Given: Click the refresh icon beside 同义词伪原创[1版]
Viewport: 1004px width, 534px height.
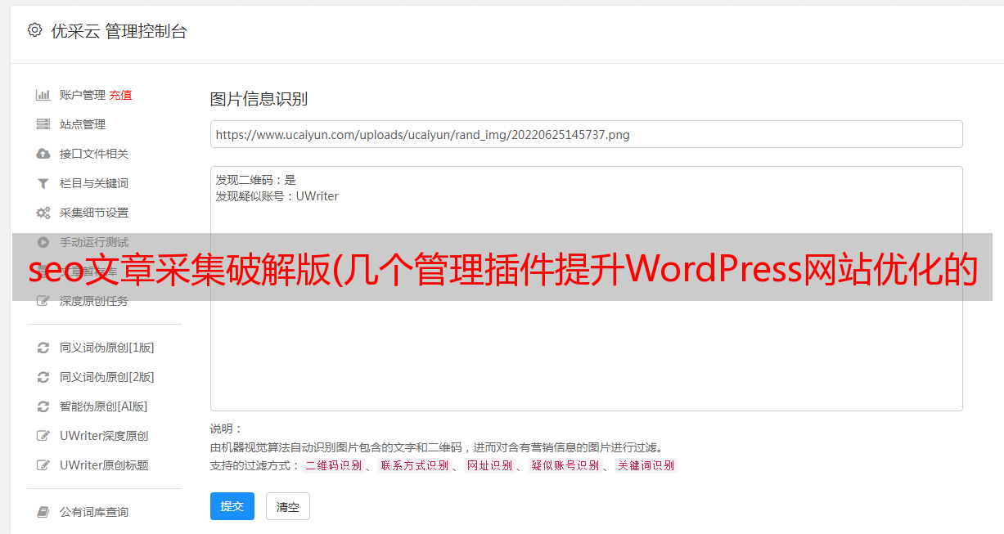Looking at the screenshot, I should 43,348.
